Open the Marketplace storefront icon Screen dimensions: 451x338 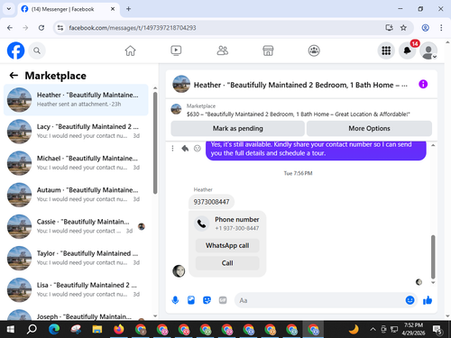(x=268, y=50)
